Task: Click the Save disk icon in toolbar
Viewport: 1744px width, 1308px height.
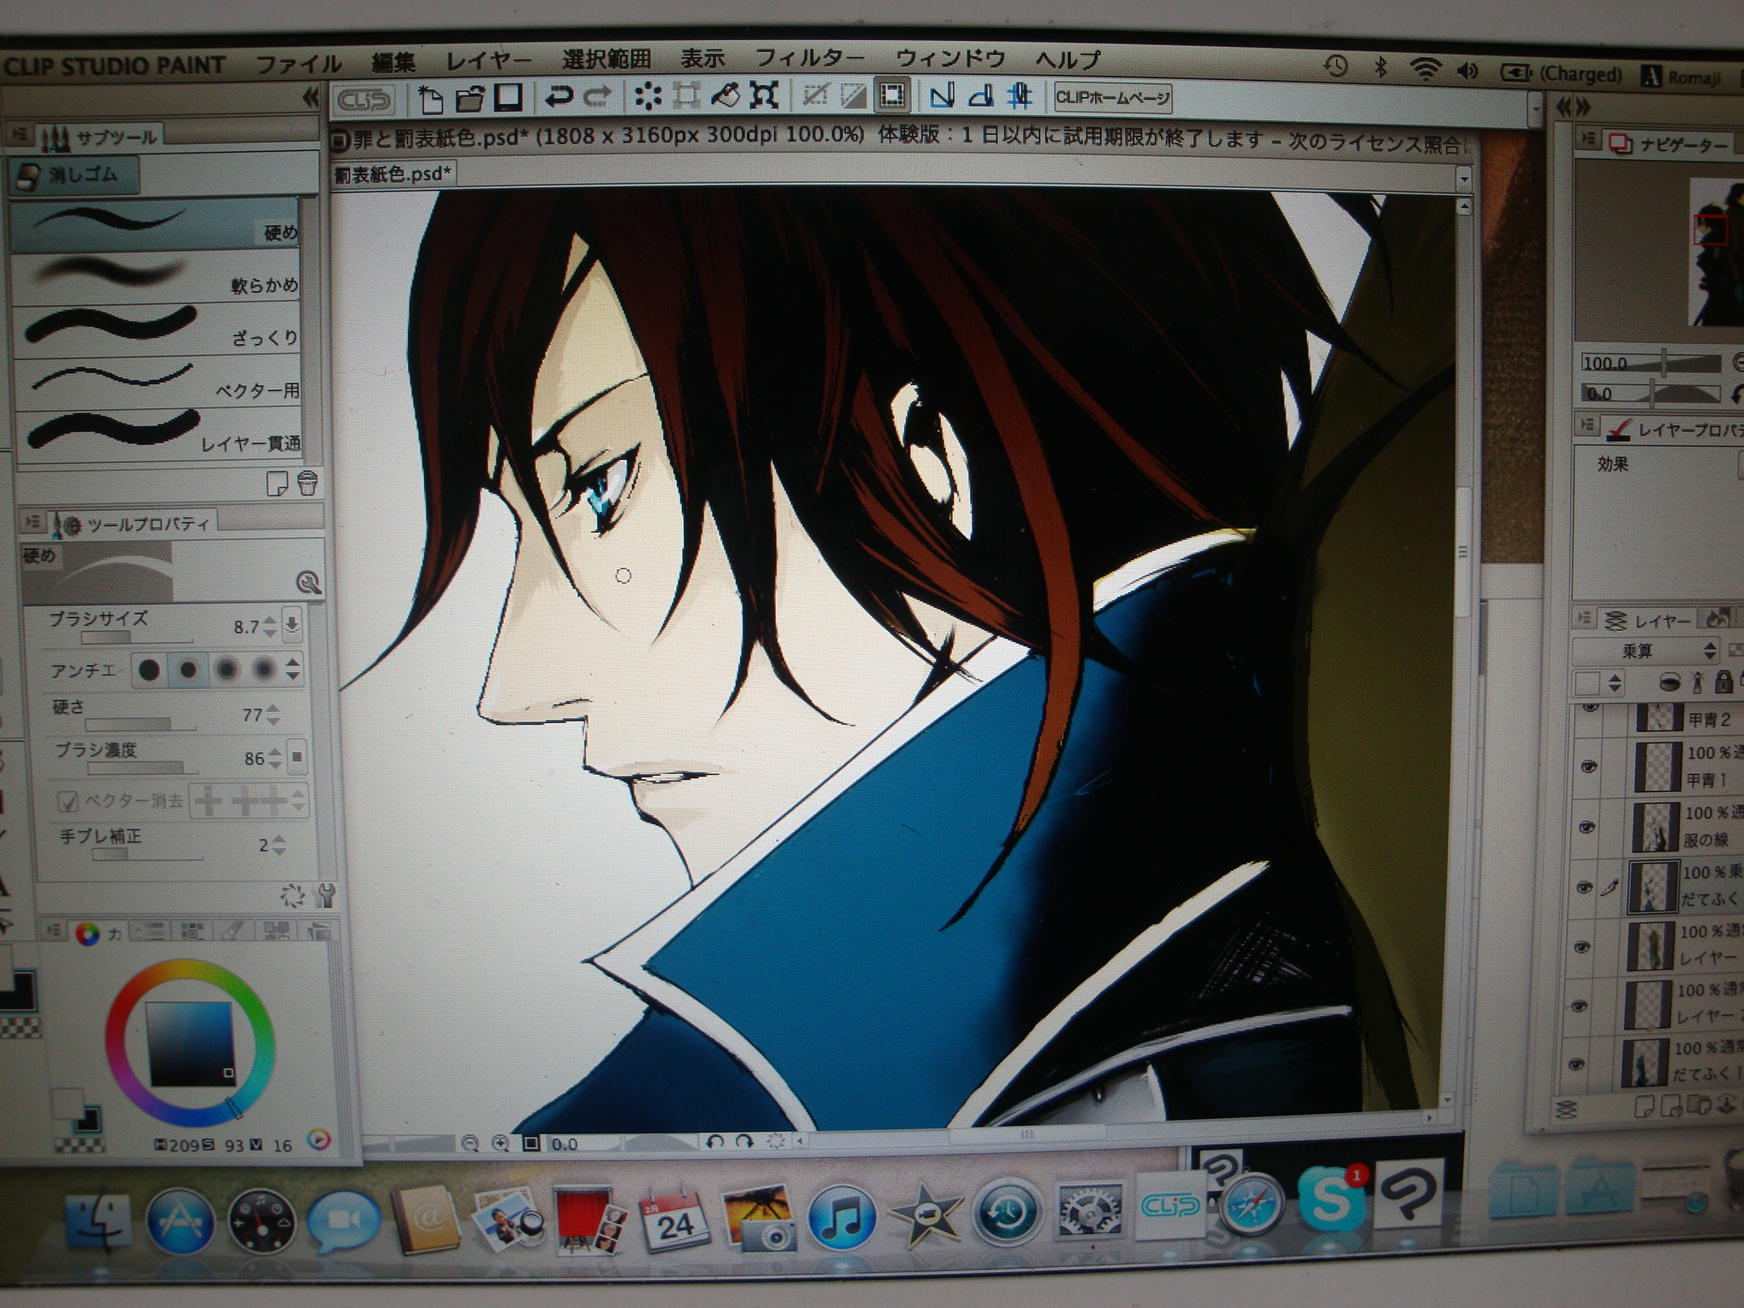Action: (508, 97)
